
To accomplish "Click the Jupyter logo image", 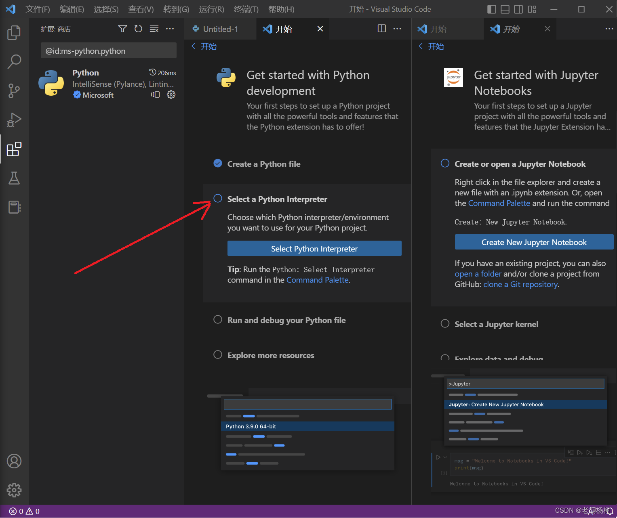I will coord(453,77).
